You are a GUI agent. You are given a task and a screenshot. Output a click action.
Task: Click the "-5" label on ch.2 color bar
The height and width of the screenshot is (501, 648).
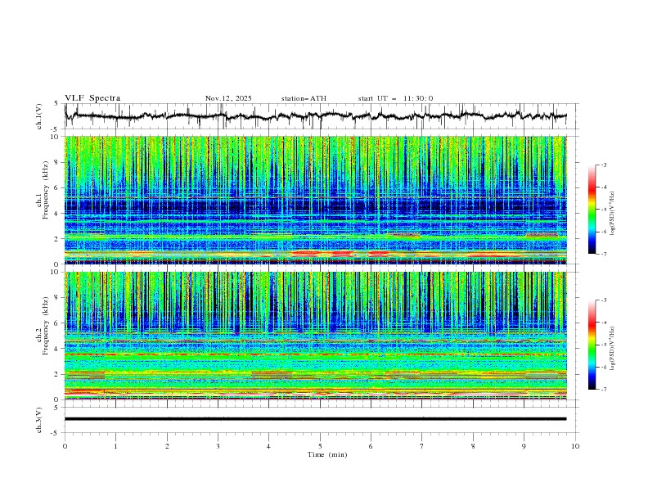[x=604, y=345]
